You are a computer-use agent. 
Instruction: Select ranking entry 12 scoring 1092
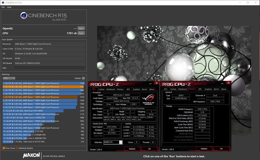(44, 121)
